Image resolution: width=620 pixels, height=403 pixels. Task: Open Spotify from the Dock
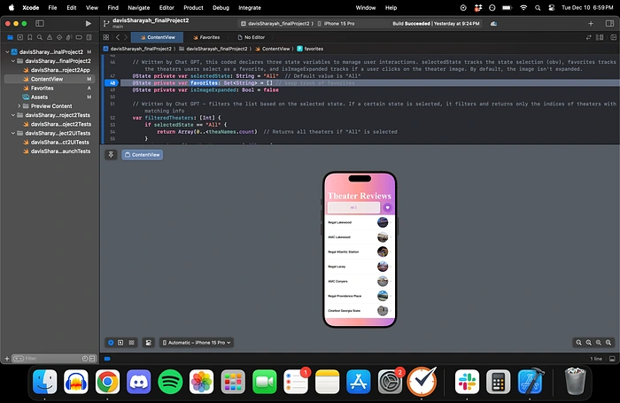170,382
